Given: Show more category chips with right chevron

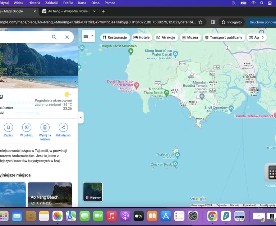Looking at the screenshot, I should pos(263,37).
